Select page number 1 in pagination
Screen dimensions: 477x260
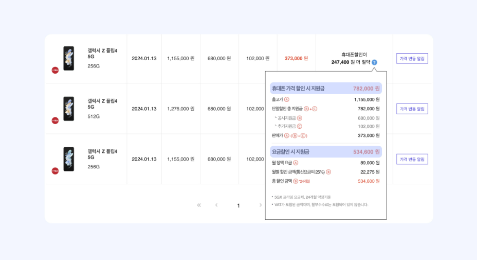pyautogui.click(x=238, y=206)
